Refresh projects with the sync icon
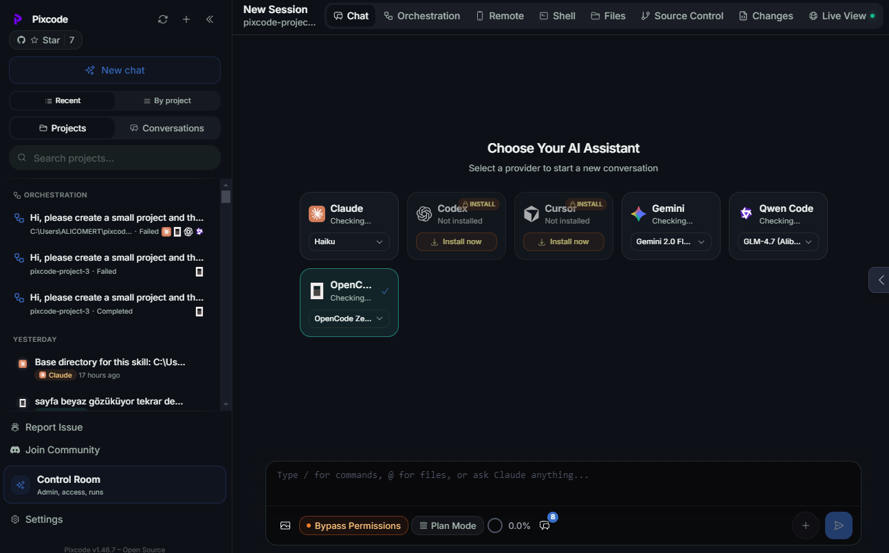The width and height of the screenshot is (889, 553). click(x=163, y=19)
